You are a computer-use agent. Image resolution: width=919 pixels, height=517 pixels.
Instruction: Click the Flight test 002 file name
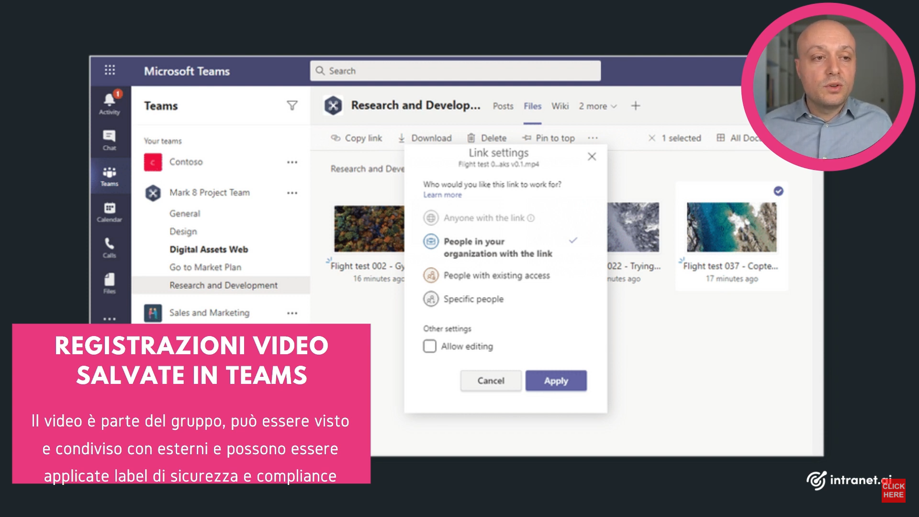pyautogui.click(x=368, y=266)
